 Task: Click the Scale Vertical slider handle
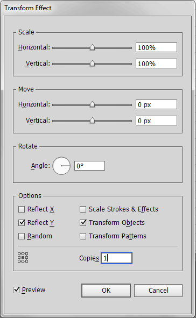92,63
